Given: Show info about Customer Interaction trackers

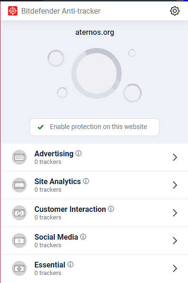Looking at the screenshot, I should point(111,209).
